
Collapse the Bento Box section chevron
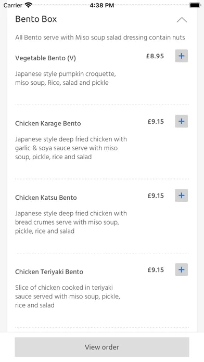182,20
